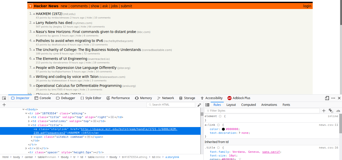Upvote The Uncharity of College story
This screenshot has width=342, height=160.
tap(34, 50)
